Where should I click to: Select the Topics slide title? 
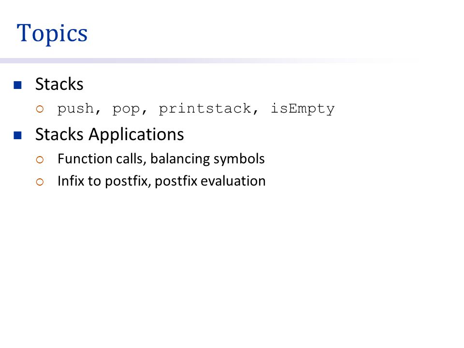(52, 33)
